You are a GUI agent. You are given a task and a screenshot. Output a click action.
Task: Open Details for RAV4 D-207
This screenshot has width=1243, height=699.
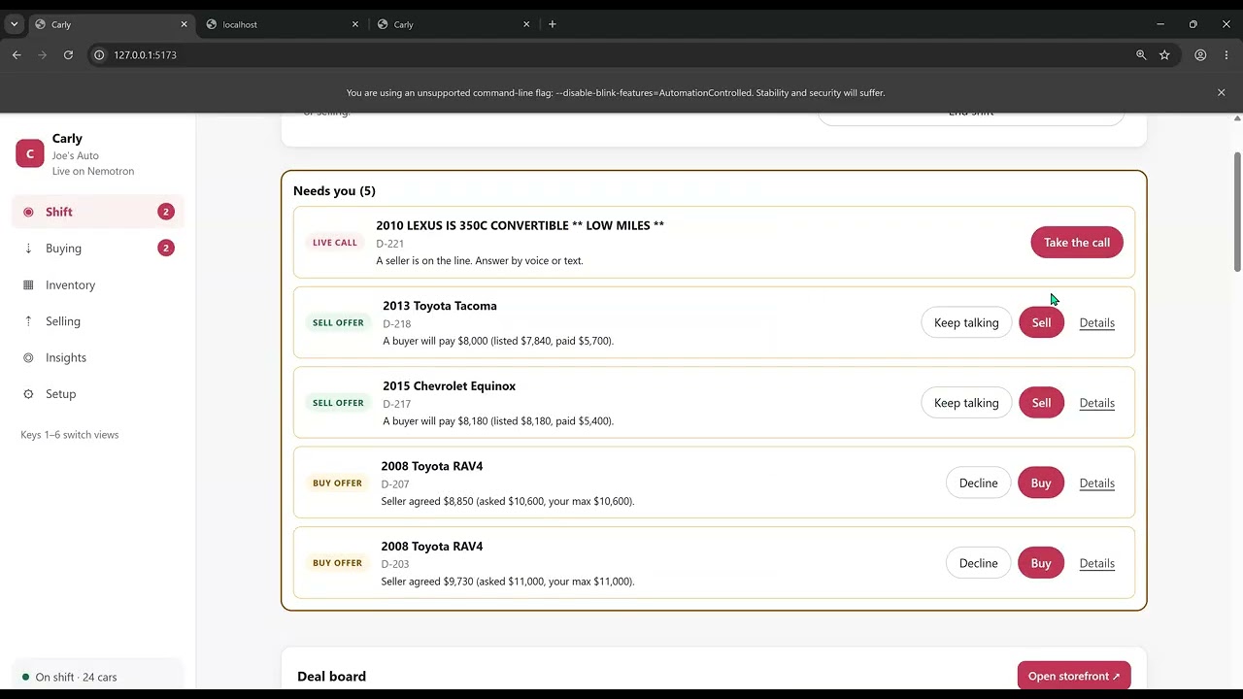coord(1096,483)
